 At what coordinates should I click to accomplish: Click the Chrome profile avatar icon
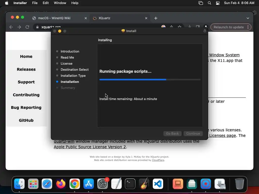tap(206, 27)
